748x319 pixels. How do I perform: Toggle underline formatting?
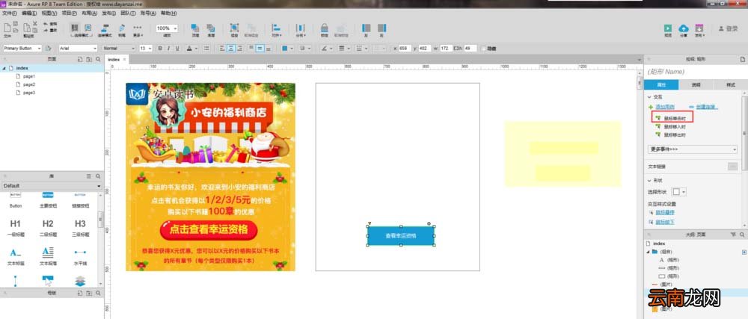[177, 48]
